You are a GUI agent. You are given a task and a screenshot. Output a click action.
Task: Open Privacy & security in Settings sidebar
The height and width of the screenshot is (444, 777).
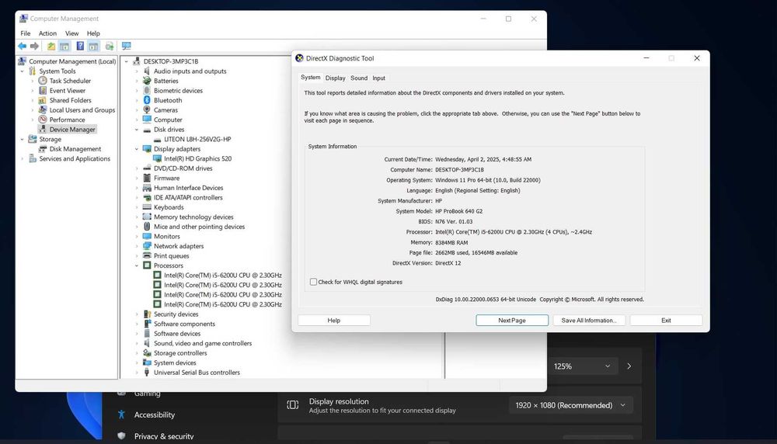pyautogui.click(x=163, y=436)
